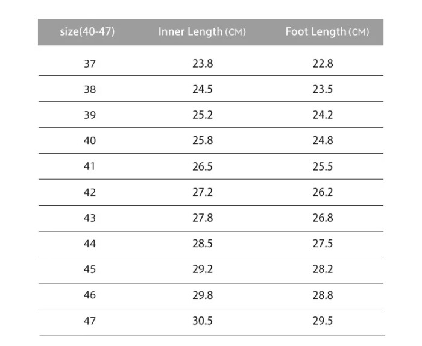Select size 42 row label
This screenshot has width=422, height=346.
tap(90, 192)
